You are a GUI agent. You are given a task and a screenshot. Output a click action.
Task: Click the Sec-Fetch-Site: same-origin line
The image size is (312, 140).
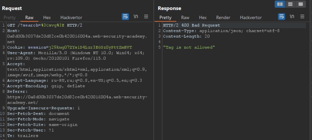[x=42, y=125]
